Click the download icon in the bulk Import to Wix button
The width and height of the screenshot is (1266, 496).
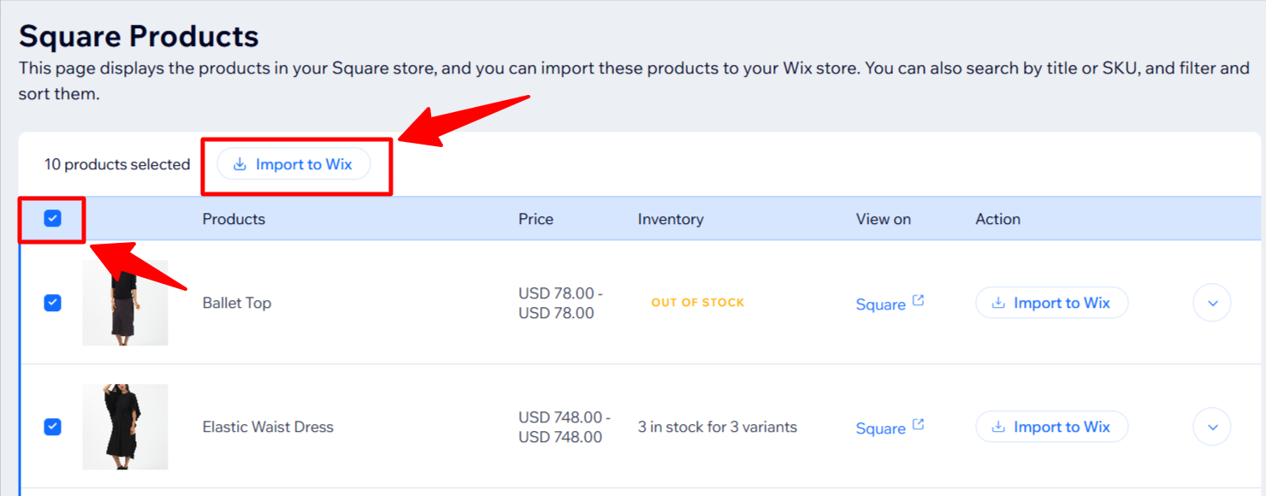click(240, 164)
